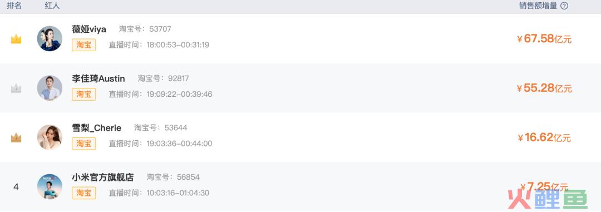Image resolution: width=601 pixels, height=212 pixels.
Task: Click the 红人 column header
Action: [x=52, y=6]
